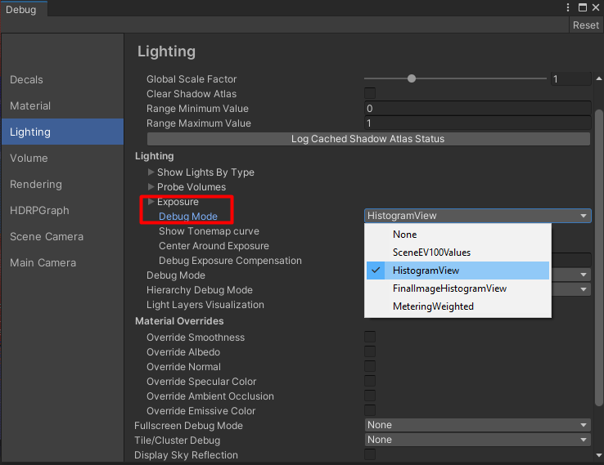Open the lighting Debug Mode dropdown arrow
Image resolution: width=604 pixels, height=465 pixels.
pyautogui.click(x=584, y=275)
